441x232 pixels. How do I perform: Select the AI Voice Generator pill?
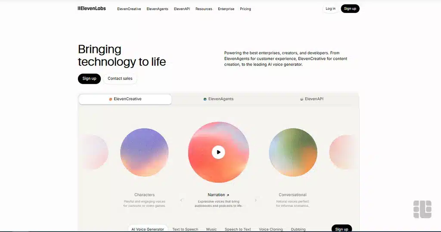[148, 229]
